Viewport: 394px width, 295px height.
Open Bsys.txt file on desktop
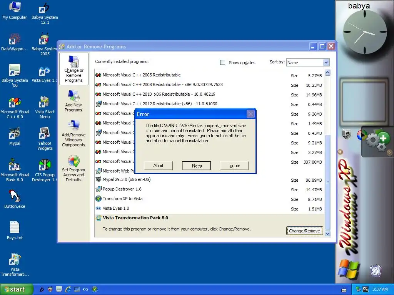point(15,230)
